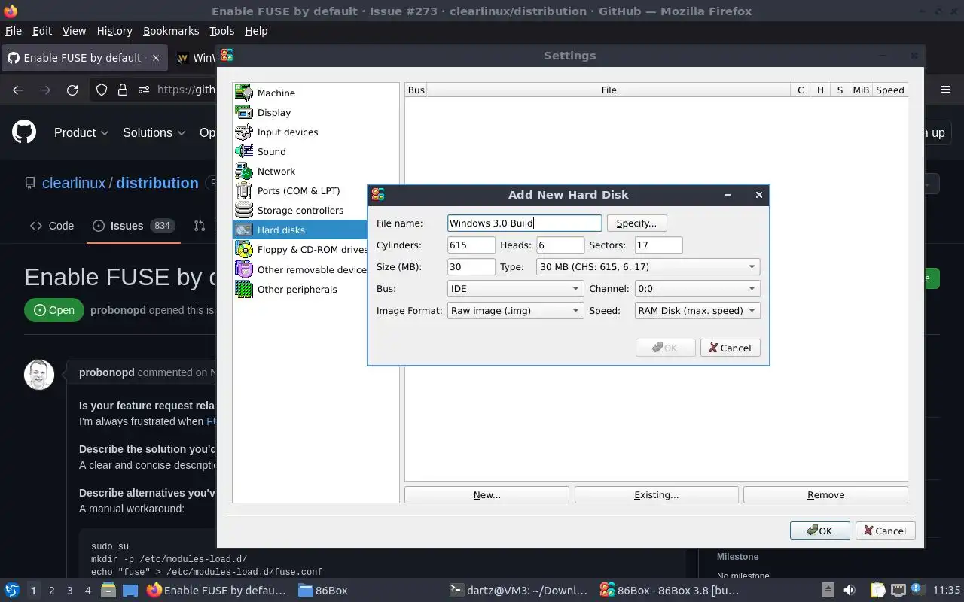964x602 pixels.
Task: Click probonopd avatar thumbnail
Action: (39, 374)
